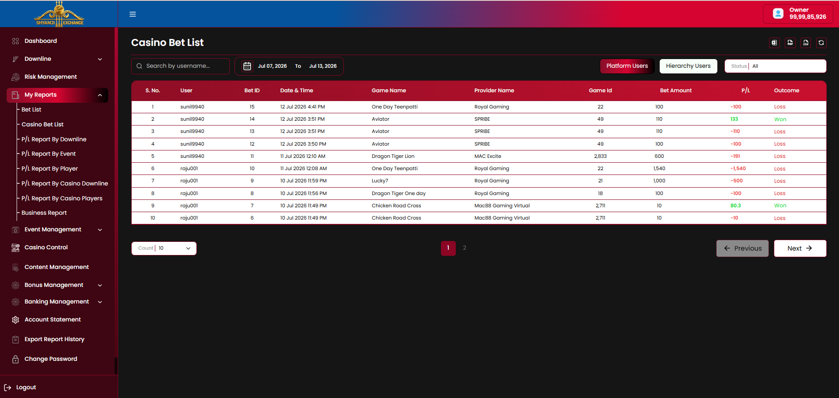
Task: Expand the Downline menu chevron
Action: point(100,59)
